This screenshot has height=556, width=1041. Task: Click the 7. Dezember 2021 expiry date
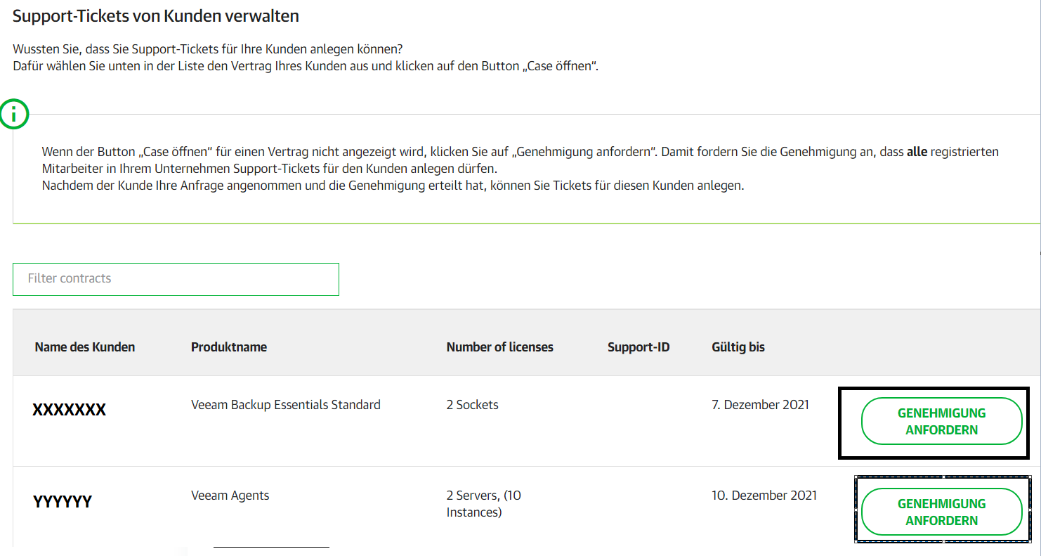click(760, 405)
